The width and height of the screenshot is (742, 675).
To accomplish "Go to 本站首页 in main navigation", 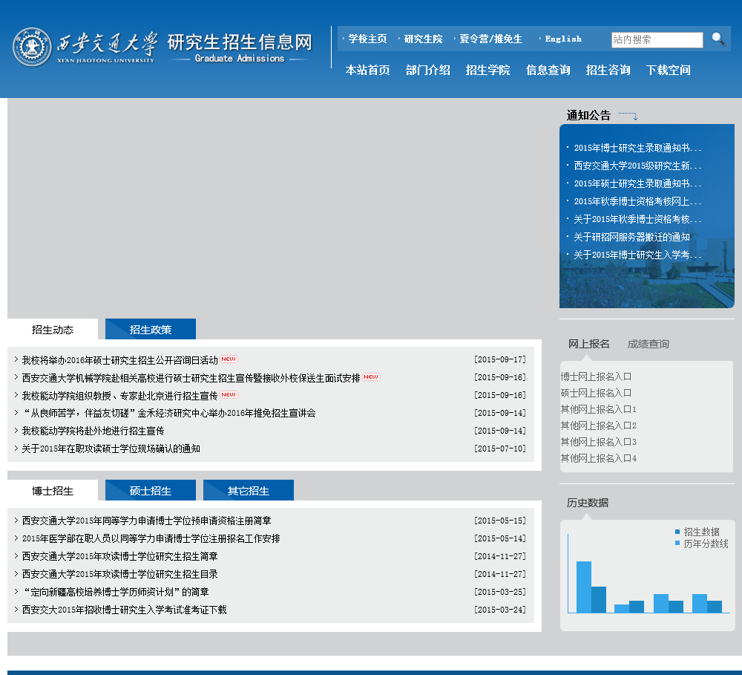I will pos(368,70).
